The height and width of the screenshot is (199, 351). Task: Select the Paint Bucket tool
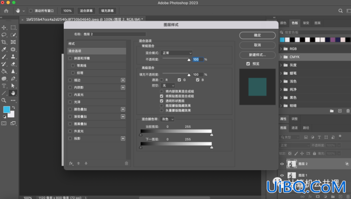(x=4, y=71)
